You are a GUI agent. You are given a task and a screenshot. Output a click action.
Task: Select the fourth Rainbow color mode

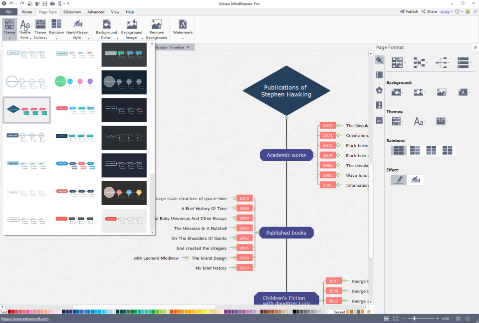pyautogui.click(x=447, y=150)
